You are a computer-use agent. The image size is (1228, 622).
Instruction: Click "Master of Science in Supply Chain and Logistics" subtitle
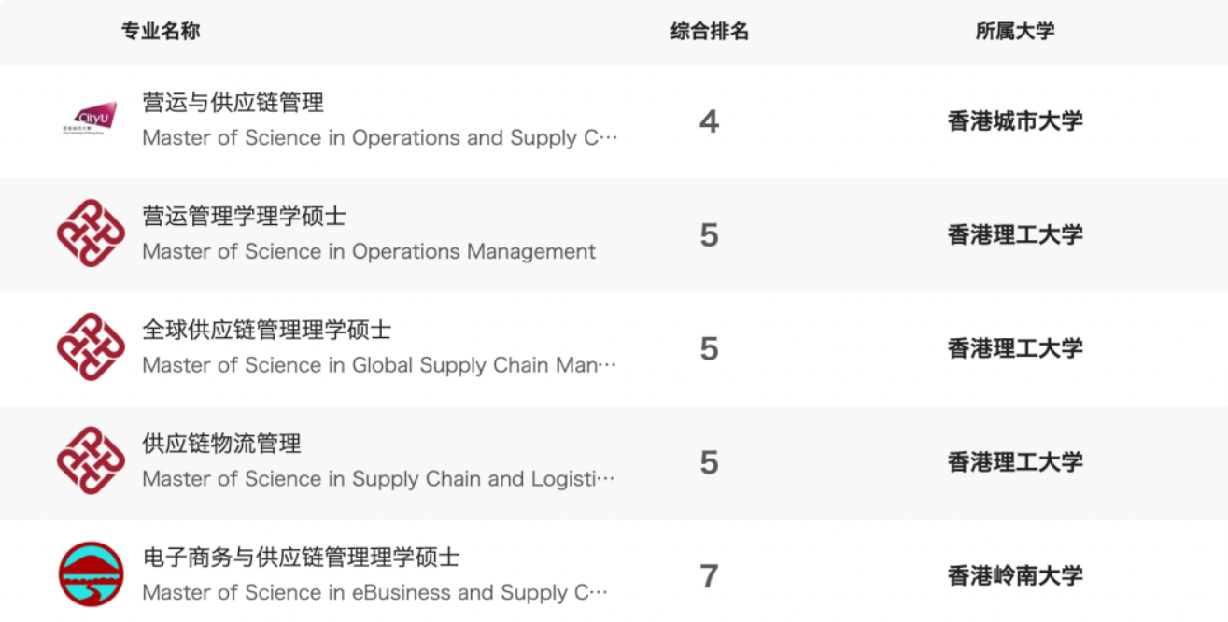[379, 480]
